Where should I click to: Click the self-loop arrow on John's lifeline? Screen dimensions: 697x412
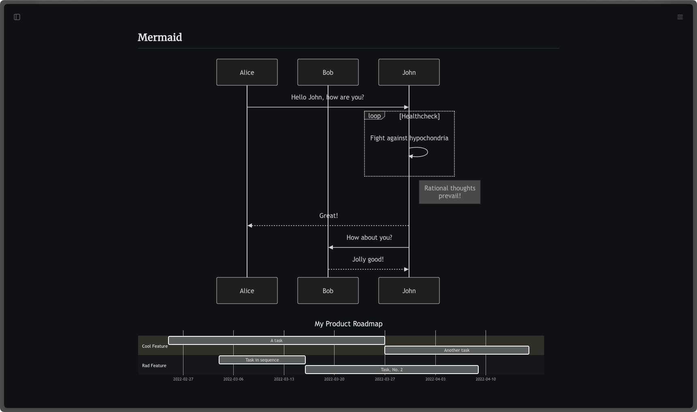tap(422, 152)
